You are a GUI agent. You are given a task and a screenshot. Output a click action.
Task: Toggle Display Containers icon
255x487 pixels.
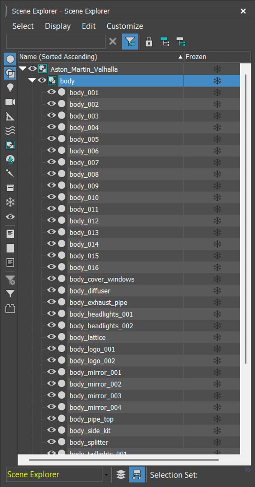tap(10, 188)
